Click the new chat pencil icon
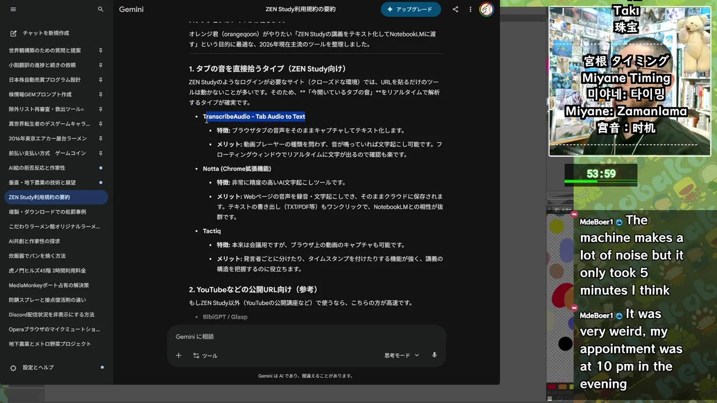717x403 pixels. (x=13, y=33)
